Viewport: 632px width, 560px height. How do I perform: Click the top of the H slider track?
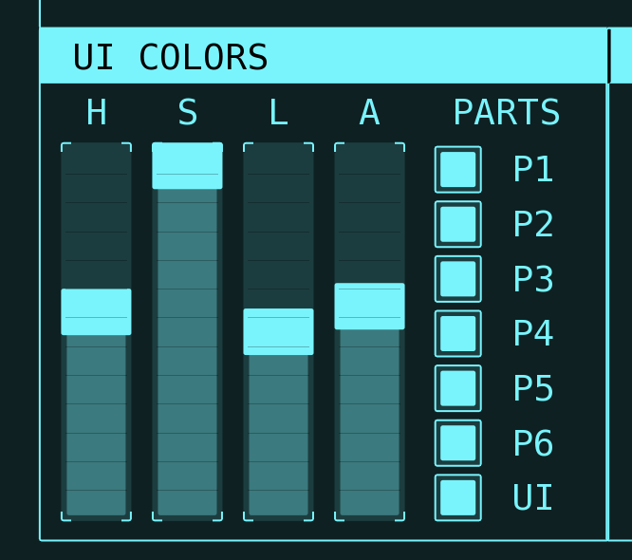[97, 151]
